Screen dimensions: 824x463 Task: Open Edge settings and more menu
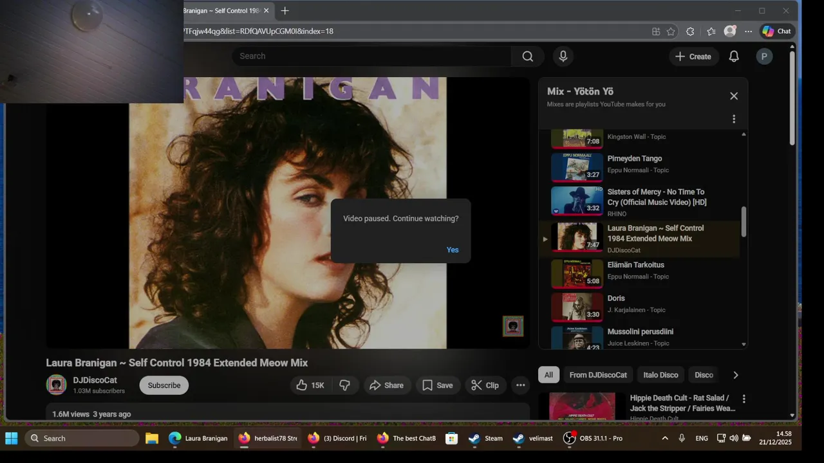click(748, 31)
